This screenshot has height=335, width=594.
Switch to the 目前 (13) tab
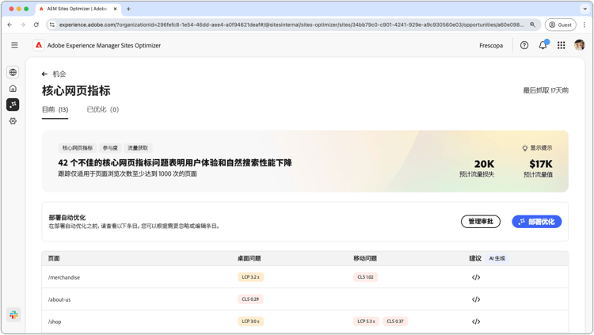point(55,109)
